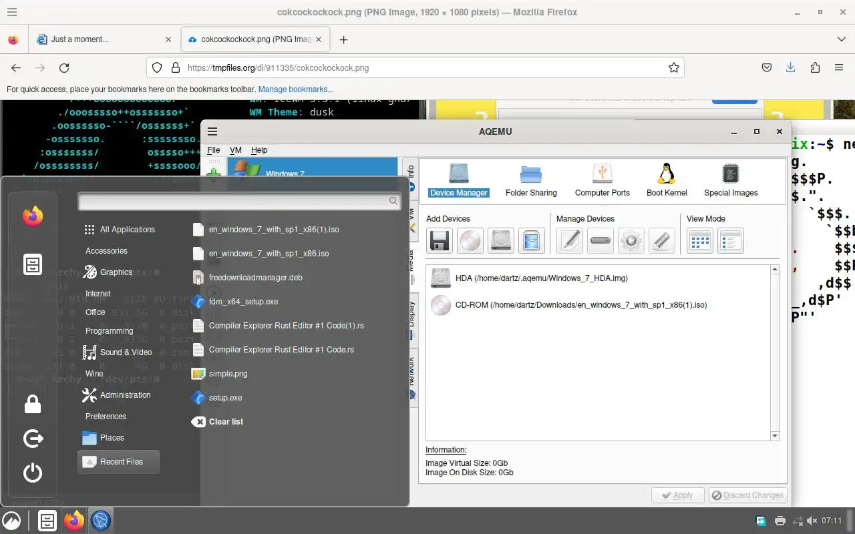Screen dimensions: 855x534
Task: Add a CD-ROM device in AQEMU
Action: click(x=470, y=241)
